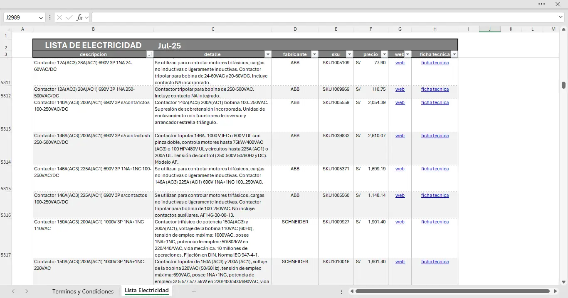Switch to Terminos y Condiciones sheet tab
Viewport: 568px width, 298px height.
click(x=83, y=291)
